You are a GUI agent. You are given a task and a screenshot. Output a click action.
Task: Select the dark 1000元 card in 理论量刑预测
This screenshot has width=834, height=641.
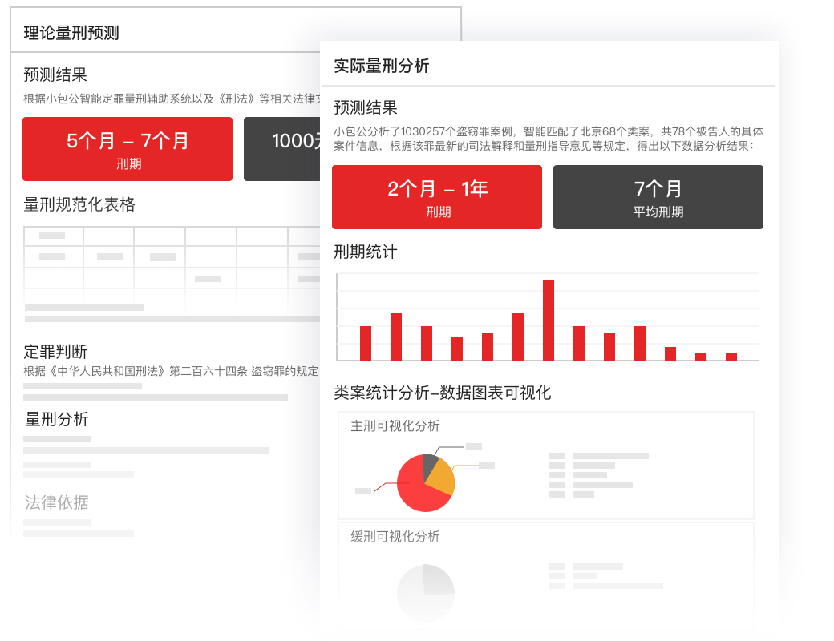[282, 149]
